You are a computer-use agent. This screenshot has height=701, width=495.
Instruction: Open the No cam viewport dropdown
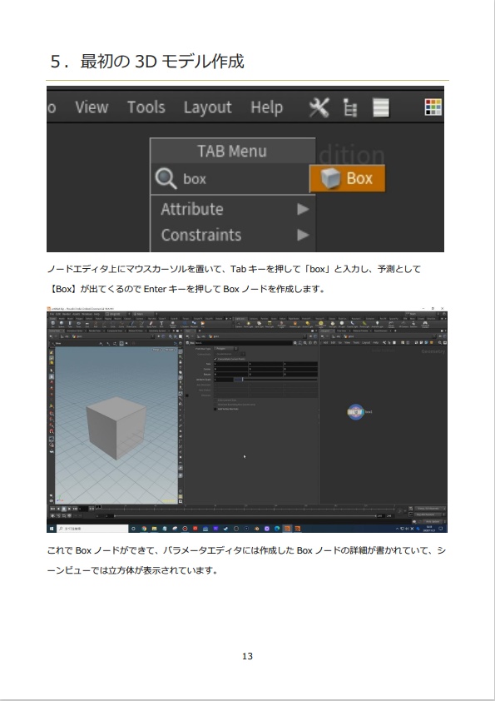170,350
